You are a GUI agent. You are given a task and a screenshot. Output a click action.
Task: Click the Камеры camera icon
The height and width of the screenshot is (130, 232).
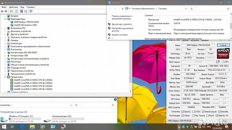tap(8, 40)
